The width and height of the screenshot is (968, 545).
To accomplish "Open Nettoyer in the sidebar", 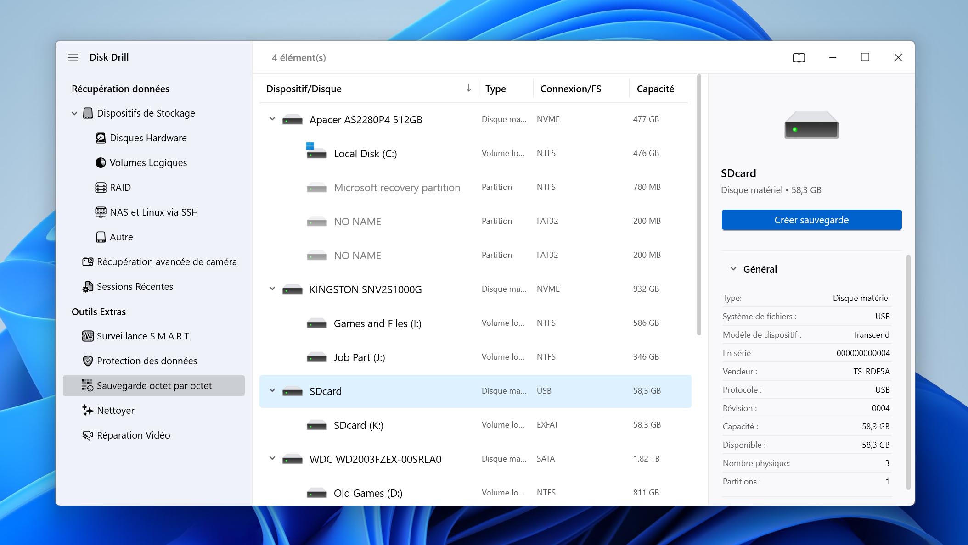I will point(154,411).
